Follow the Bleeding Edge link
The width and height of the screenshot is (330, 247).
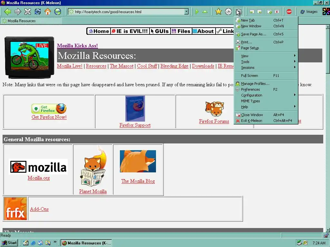click(174, 66)
